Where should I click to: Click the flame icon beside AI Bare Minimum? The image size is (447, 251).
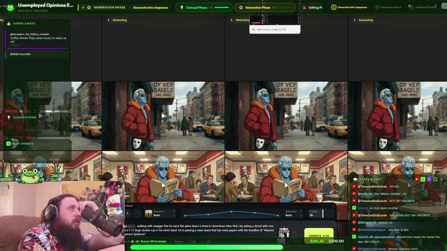click(x=133, y=241)
